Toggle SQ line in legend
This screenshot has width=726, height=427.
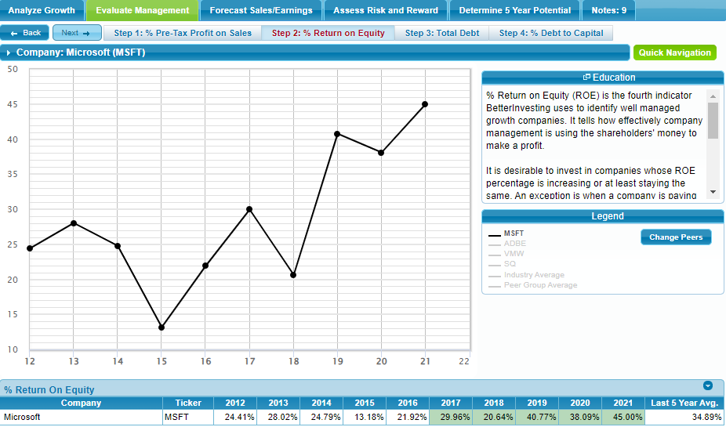point(503,264)
